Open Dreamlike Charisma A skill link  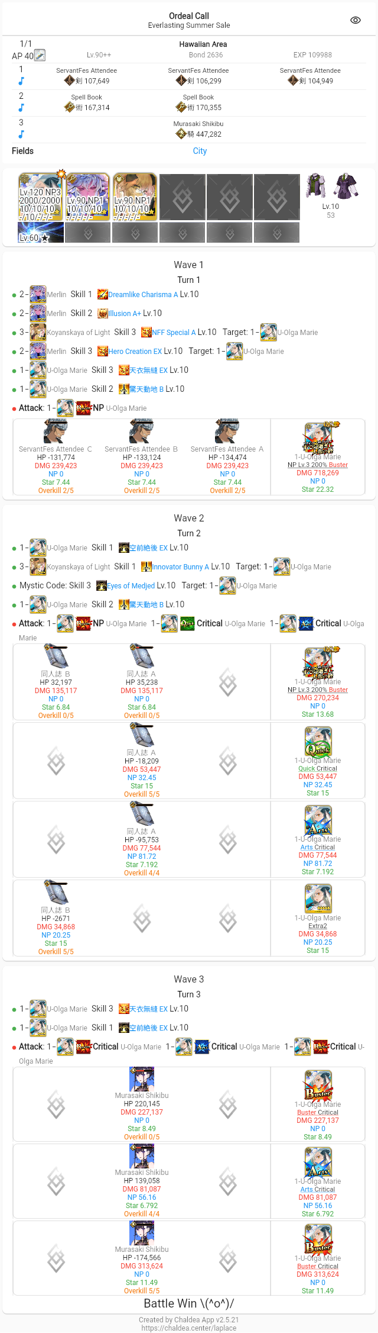[143, 294]
